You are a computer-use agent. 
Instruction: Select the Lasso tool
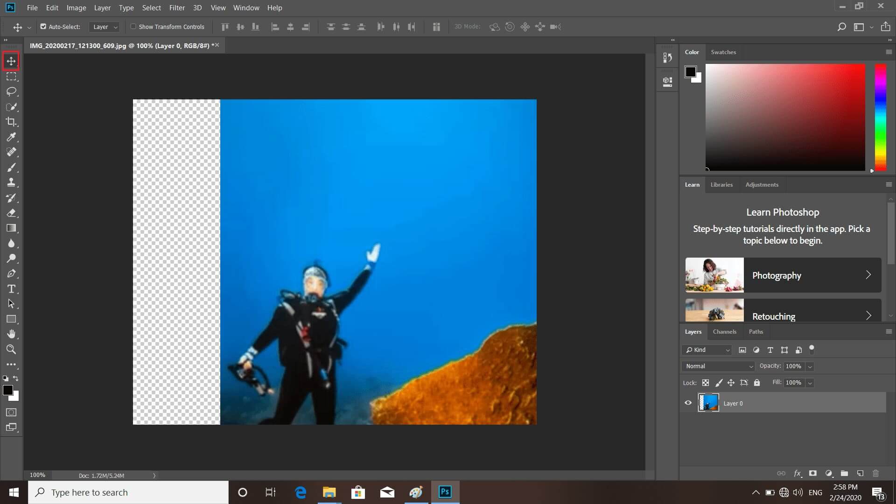11,91
